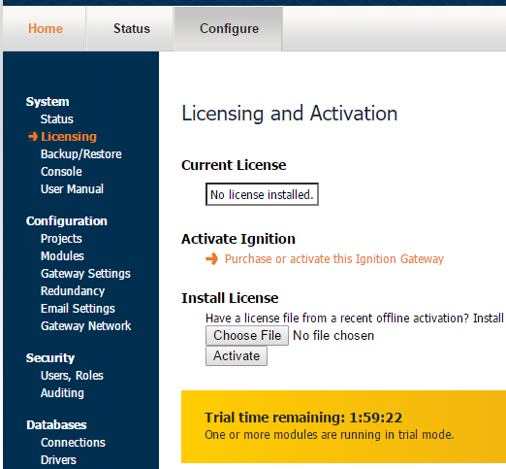Click the Configuration section header

tap(67, 221)
